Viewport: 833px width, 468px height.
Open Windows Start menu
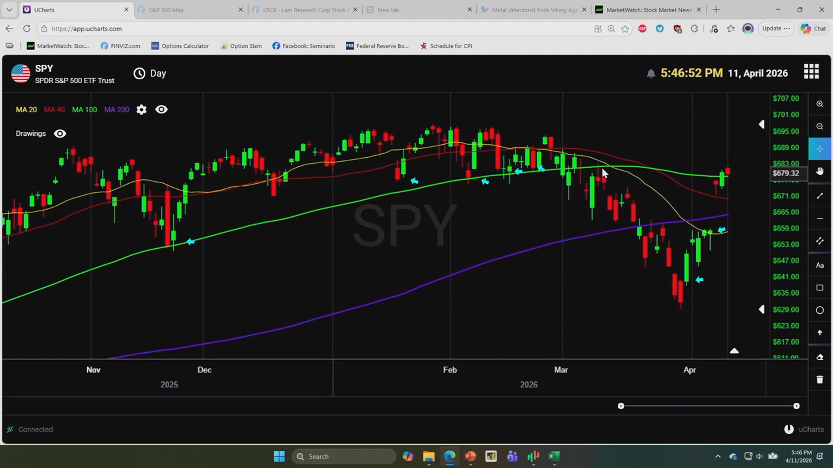(279, 456)
